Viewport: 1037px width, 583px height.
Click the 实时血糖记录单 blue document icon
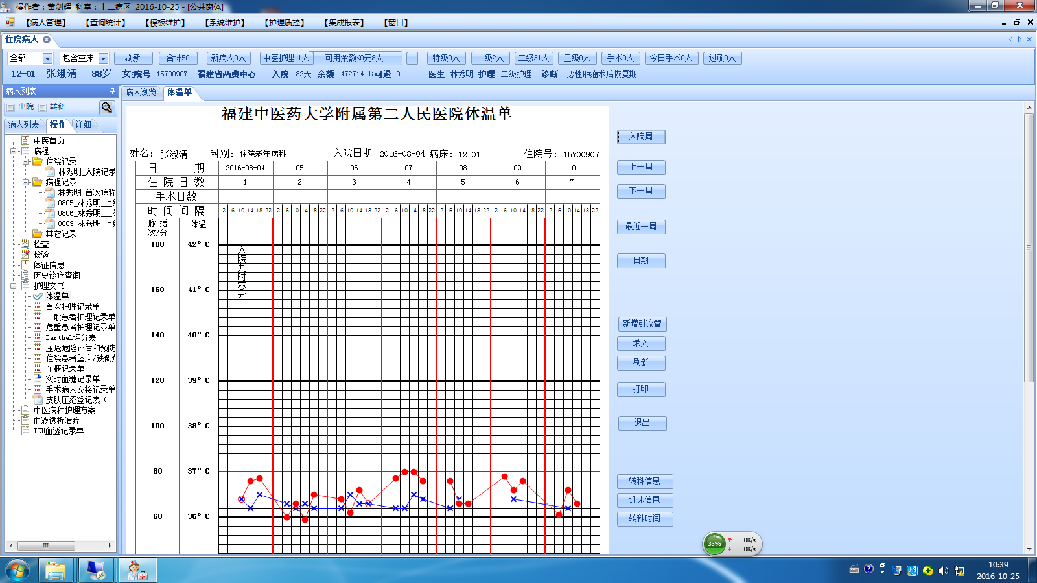point(38,379)
